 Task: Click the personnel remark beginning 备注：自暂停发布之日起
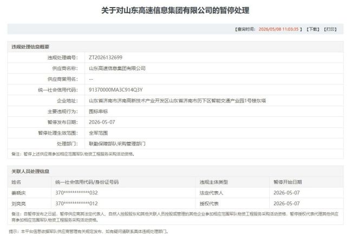point(175,217)
